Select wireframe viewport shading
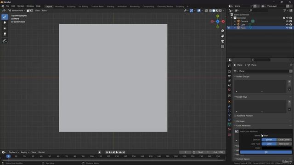 click(x=210, y=11)
